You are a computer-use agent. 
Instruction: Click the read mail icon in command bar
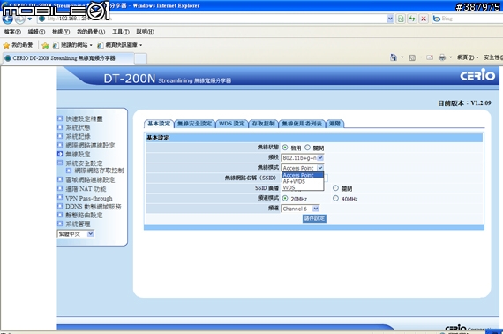(x=430, y=57)
